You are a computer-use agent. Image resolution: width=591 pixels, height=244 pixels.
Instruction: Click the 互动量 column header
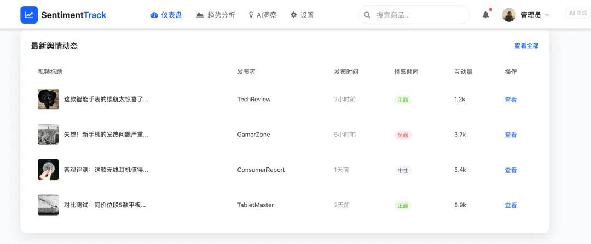click(463, 72)
